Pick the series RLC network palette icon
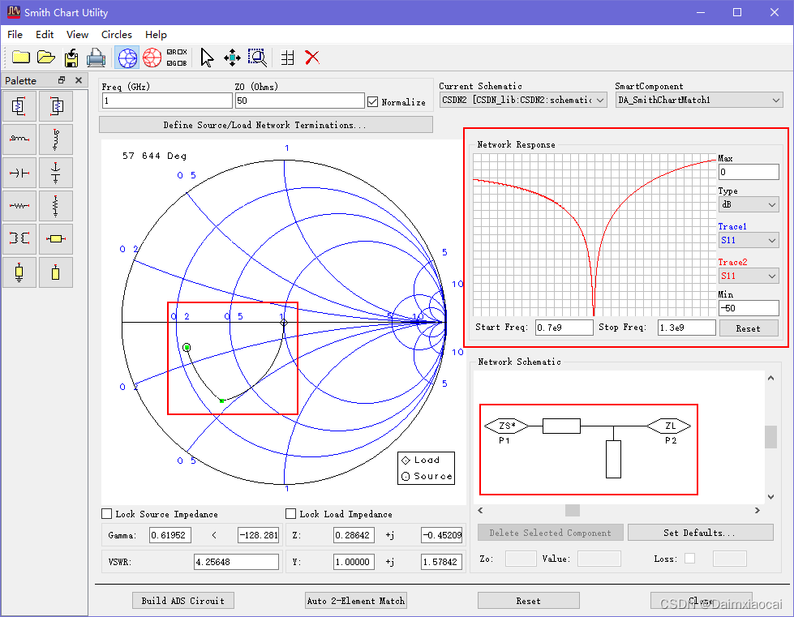This screenshot has height=617, width=794. pyautogui.click(x=56, y=106)
